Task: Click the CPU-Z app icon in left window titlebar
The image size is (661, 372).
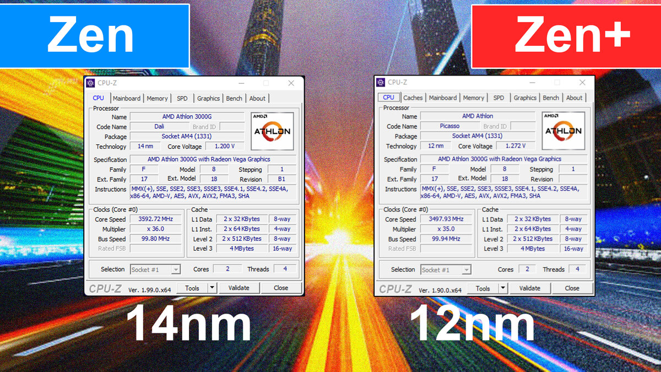Action: (91, 83)
